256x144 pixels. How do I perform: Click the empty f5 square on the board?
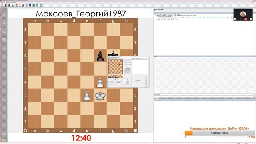coord(100,69)
